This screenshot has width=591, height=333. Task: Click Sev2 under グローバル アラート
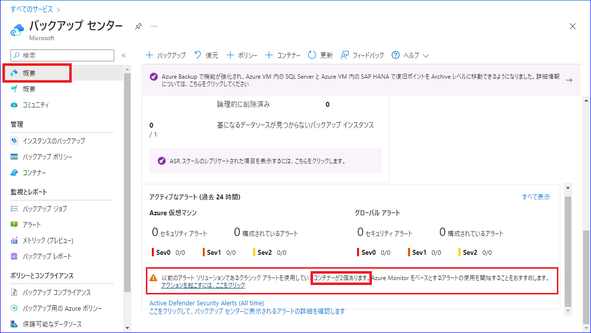pos(470,253)
